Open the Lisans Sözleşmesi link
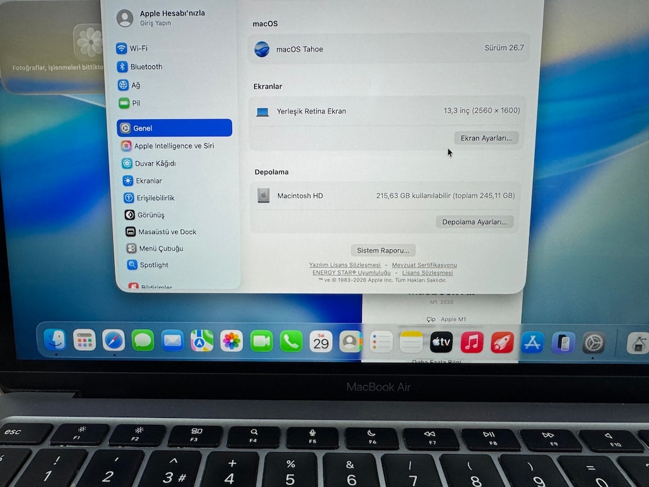Image resolution: width=649 pixels, height=487 pixels. [427, 273]
